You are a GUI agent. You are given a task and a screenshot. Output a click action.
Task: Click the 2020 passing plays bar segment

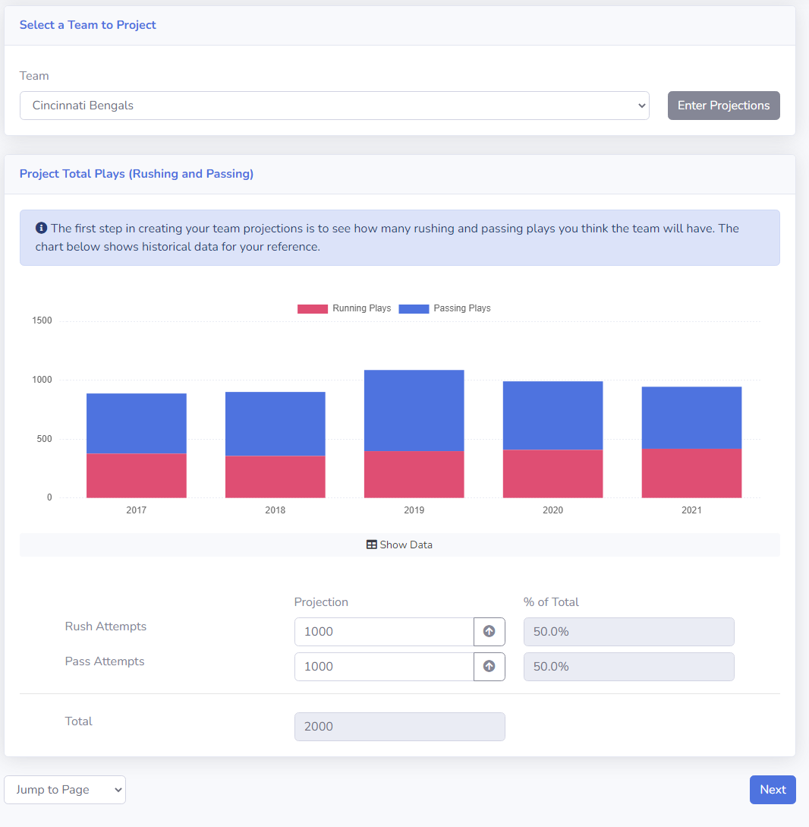pyautogui.click(x=552, y=415)
